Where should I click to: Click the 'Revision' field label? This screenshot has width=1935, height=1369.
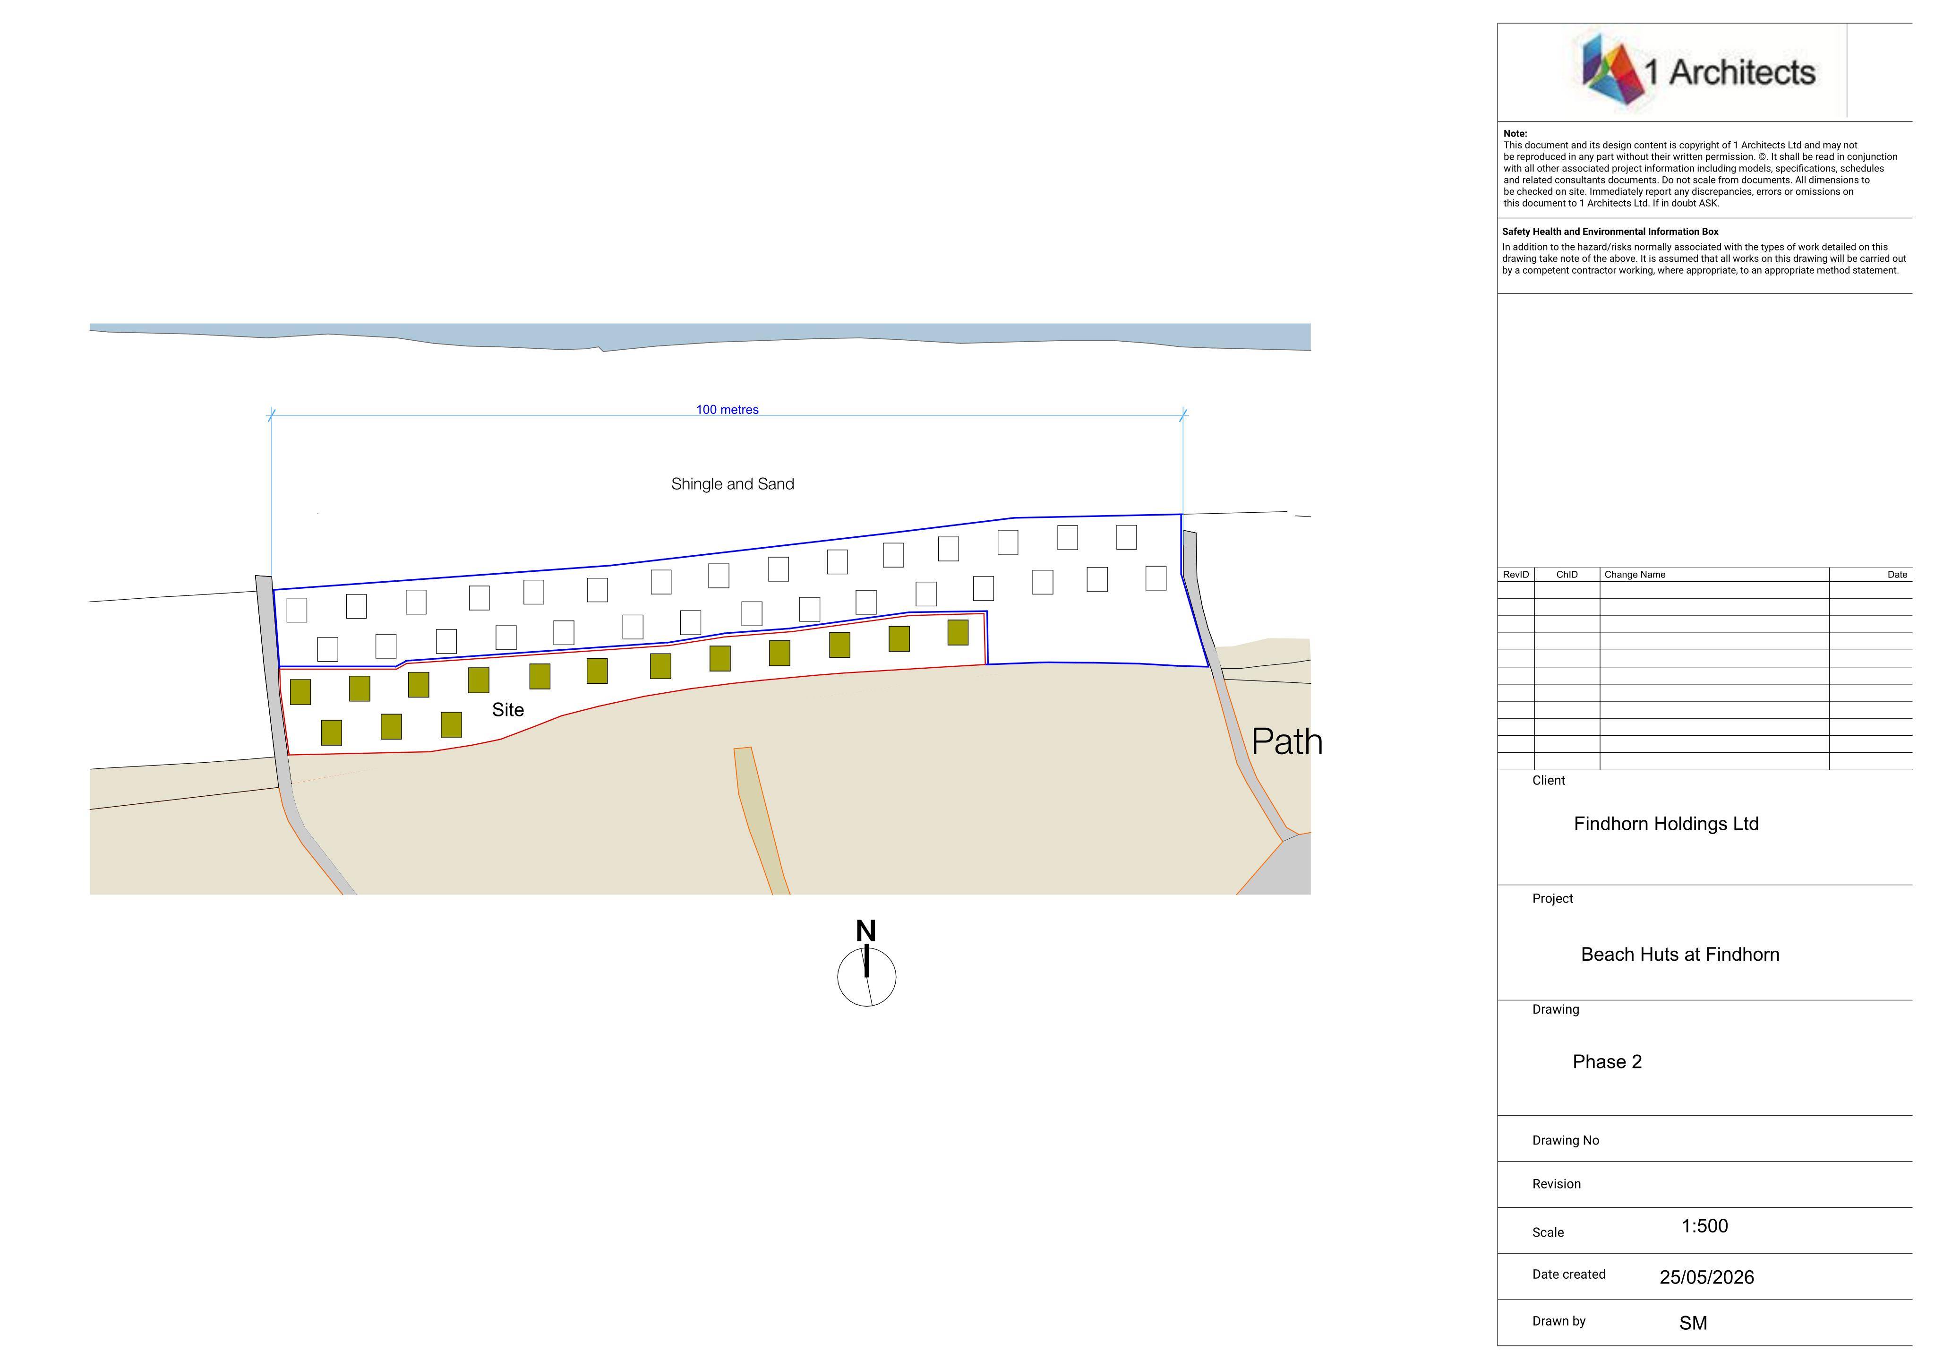tap(1556, 1184)
